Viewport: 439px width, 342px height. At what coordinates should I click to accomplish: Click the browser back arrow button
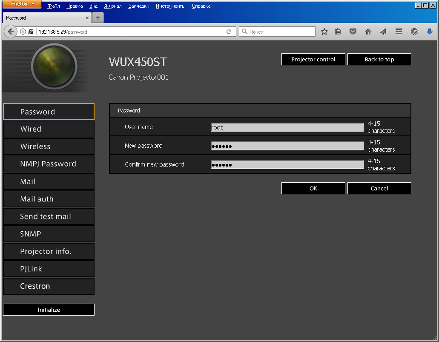click(11, 32)
